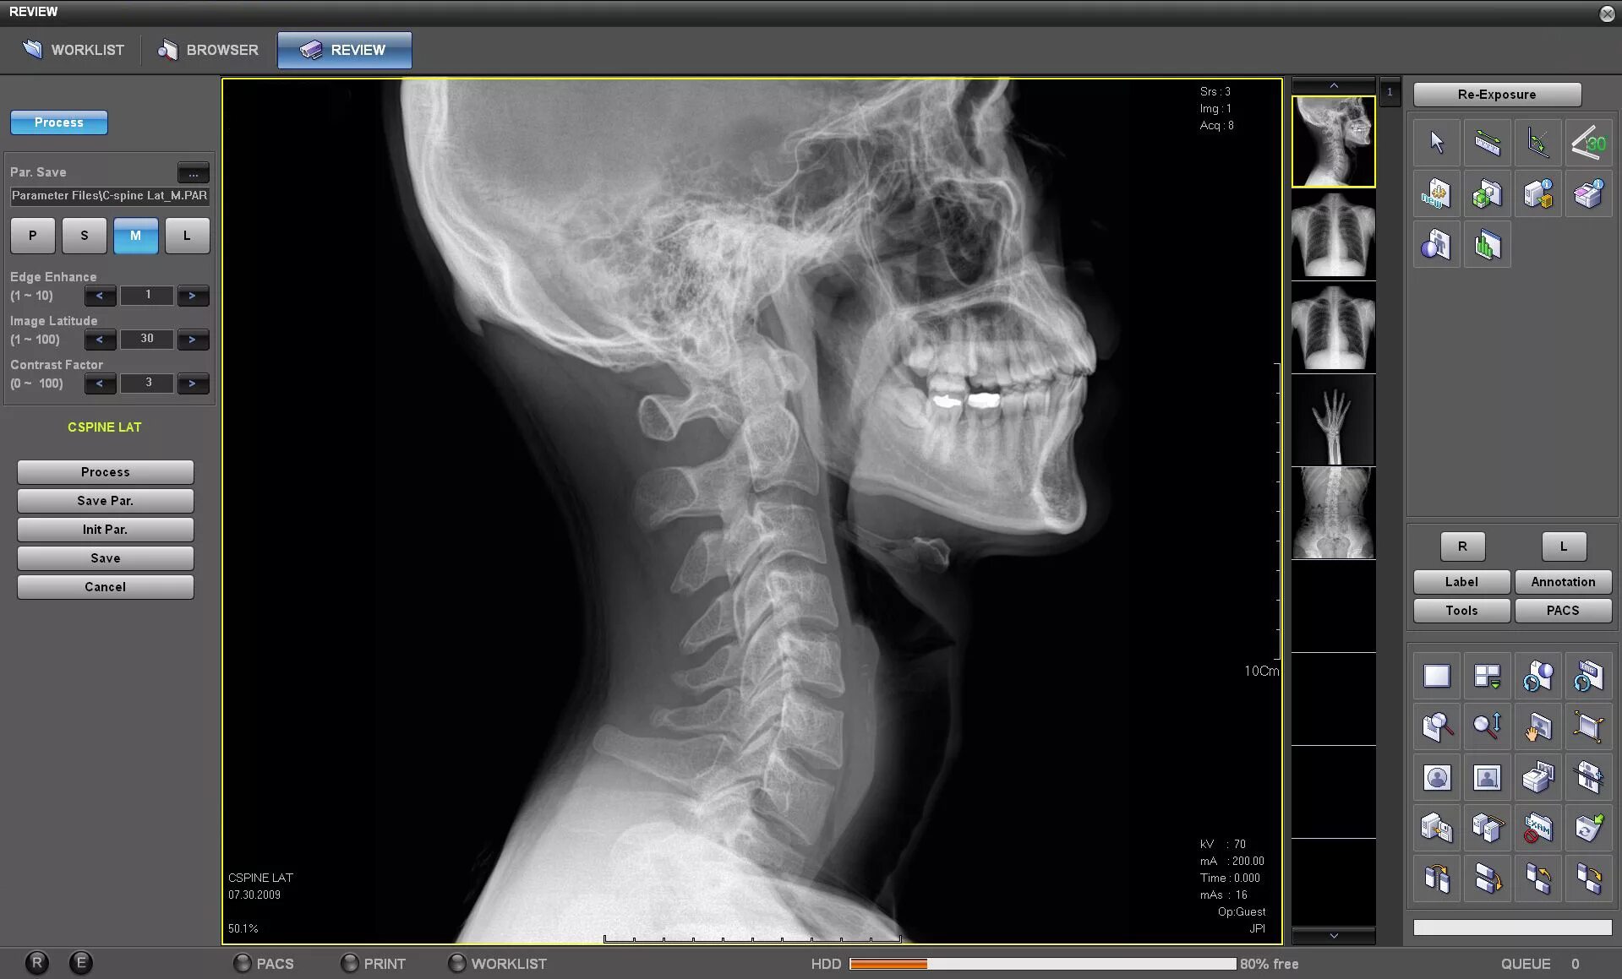Open the histogram tool

pos(1487,244)
